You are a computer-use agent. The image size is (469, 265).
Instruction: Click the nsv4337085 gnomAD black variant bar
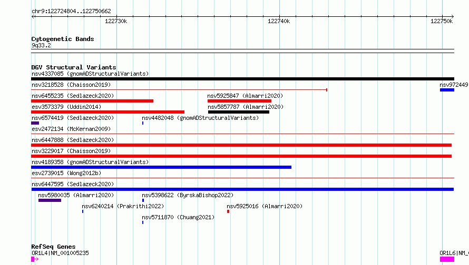pos(242,79)
